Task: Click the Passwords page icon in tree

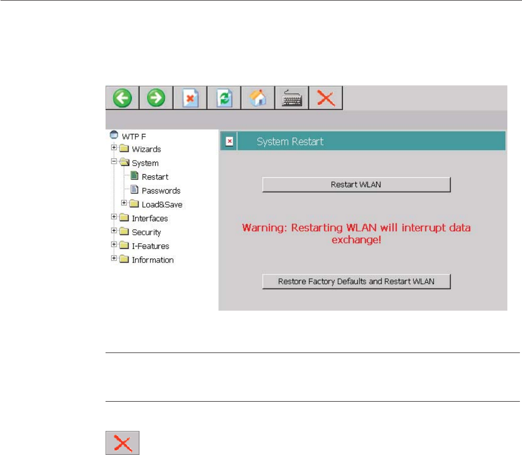Action: pos(134,189)
